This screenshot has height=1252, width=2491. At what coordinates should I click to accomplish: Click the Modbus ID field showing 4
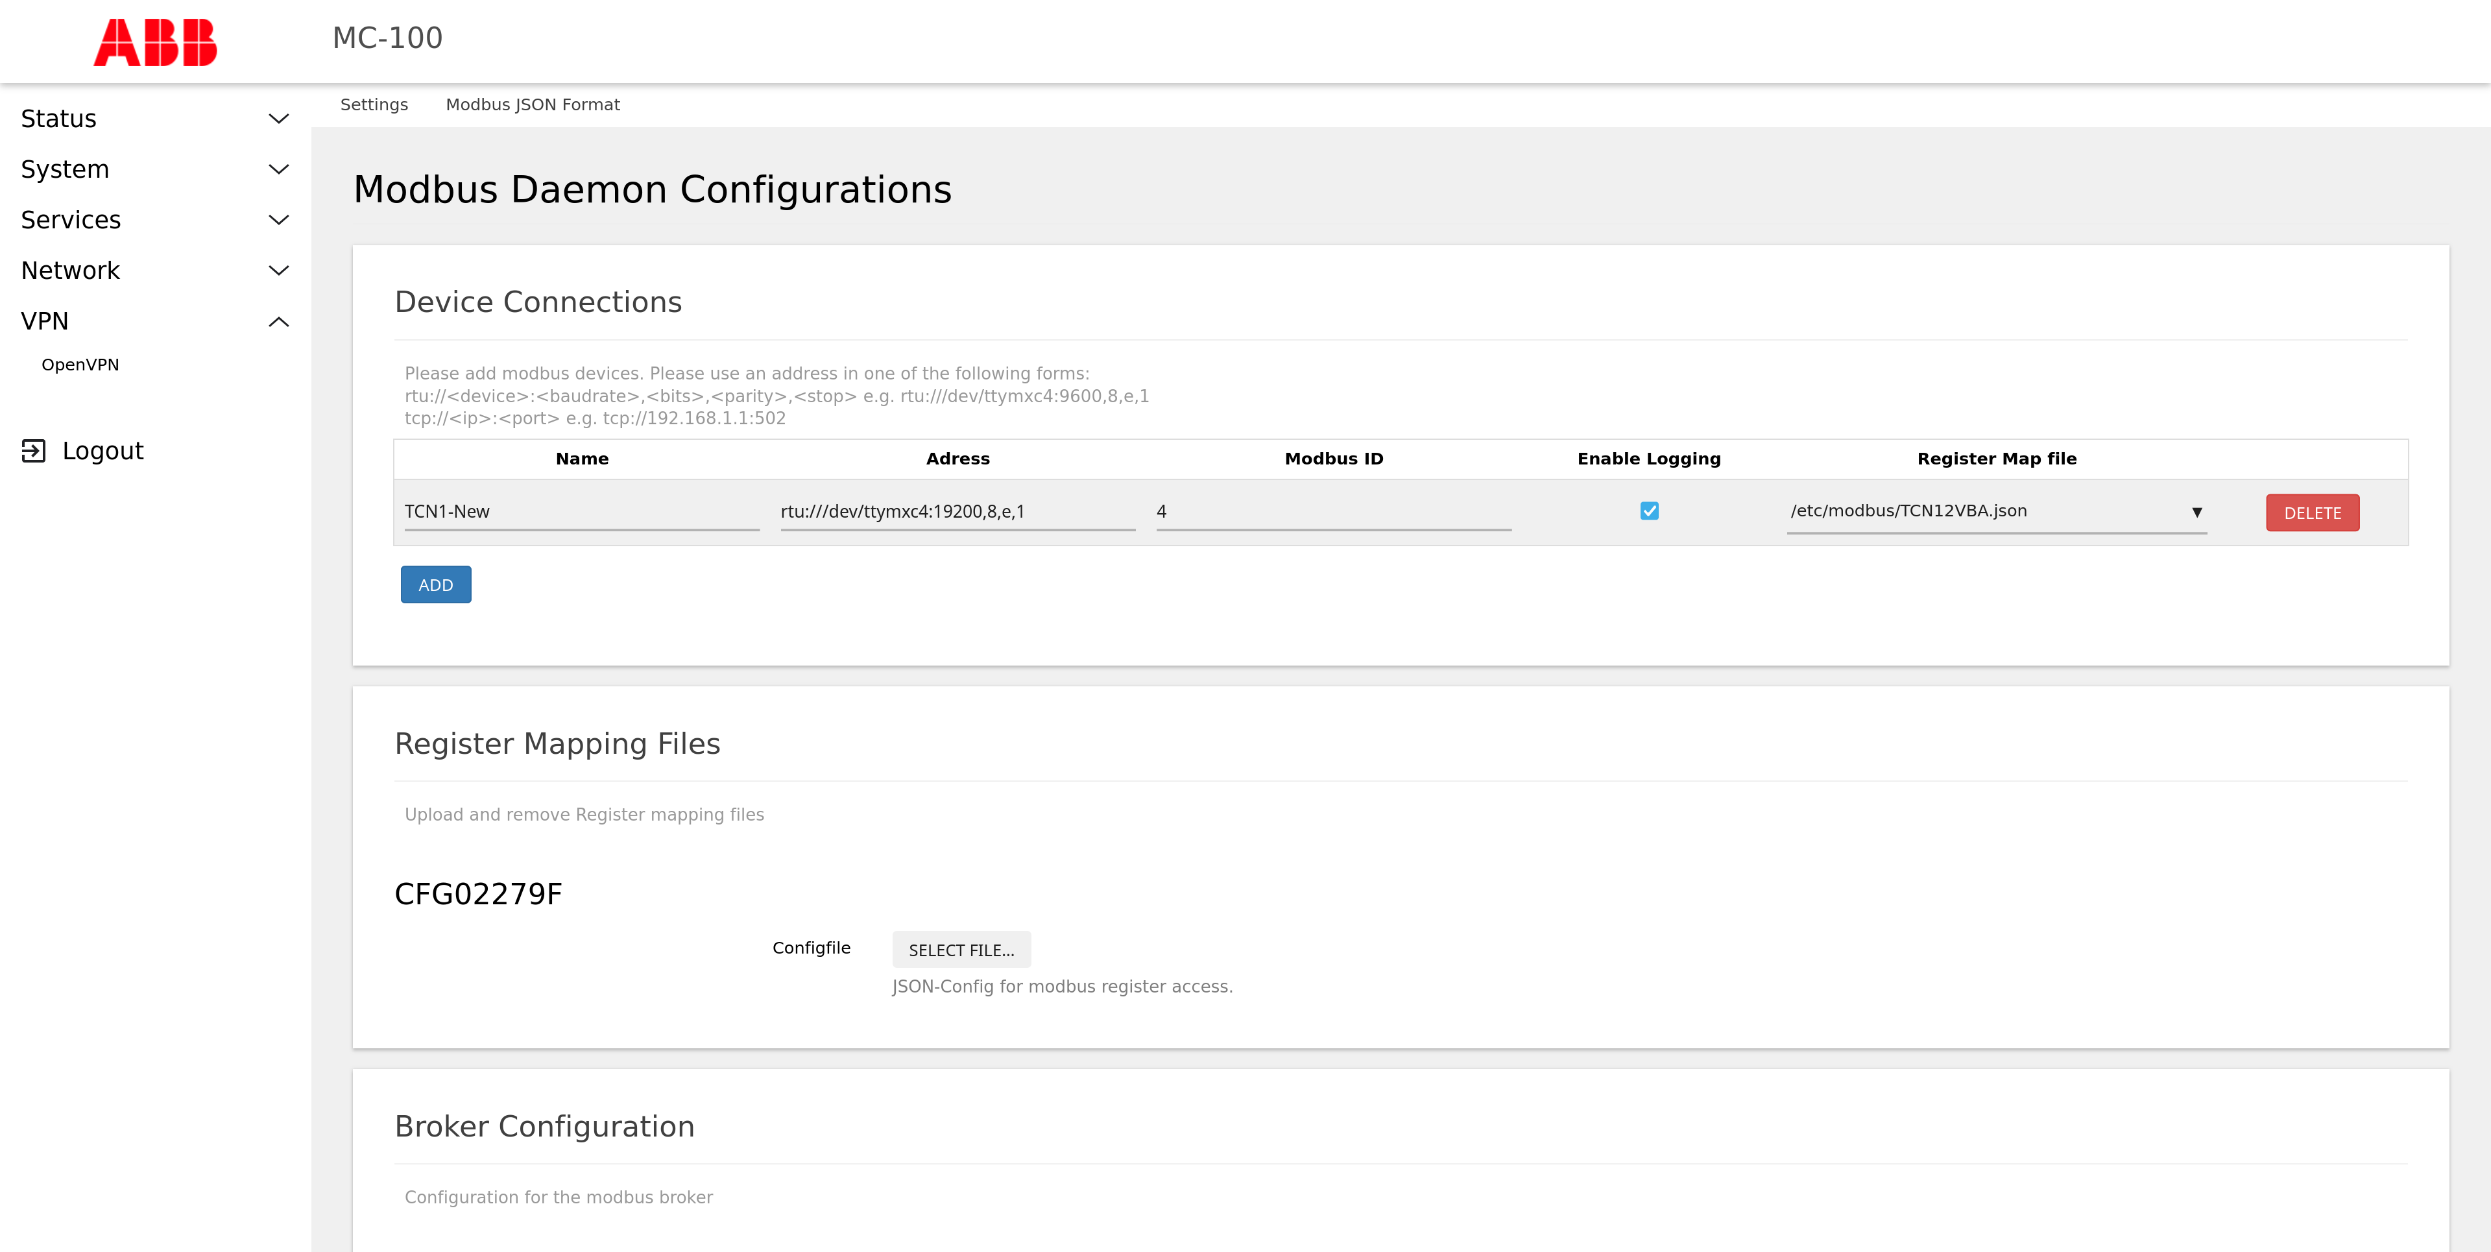coord(1332,511)
